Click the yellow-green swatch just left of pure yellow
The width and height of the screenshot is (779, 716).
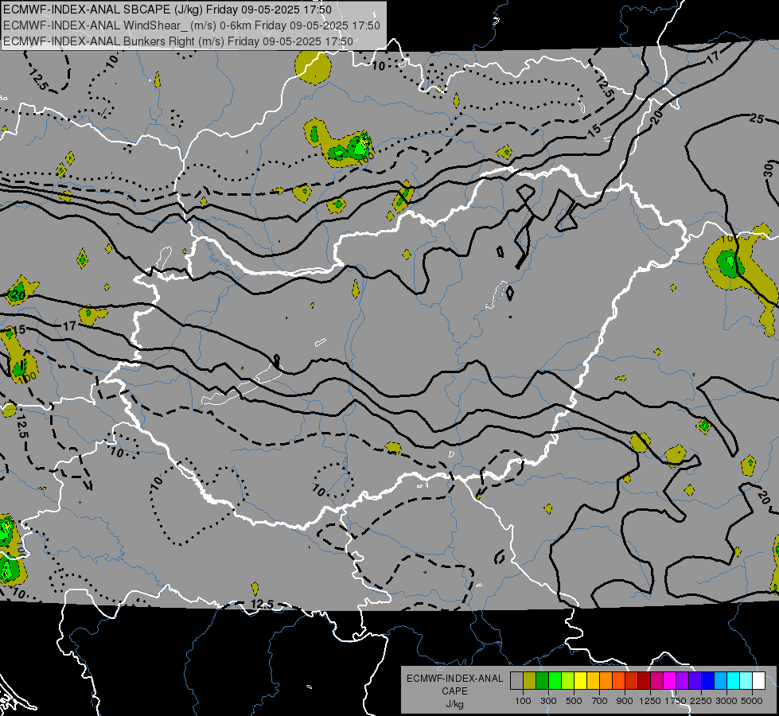[567, 681]
